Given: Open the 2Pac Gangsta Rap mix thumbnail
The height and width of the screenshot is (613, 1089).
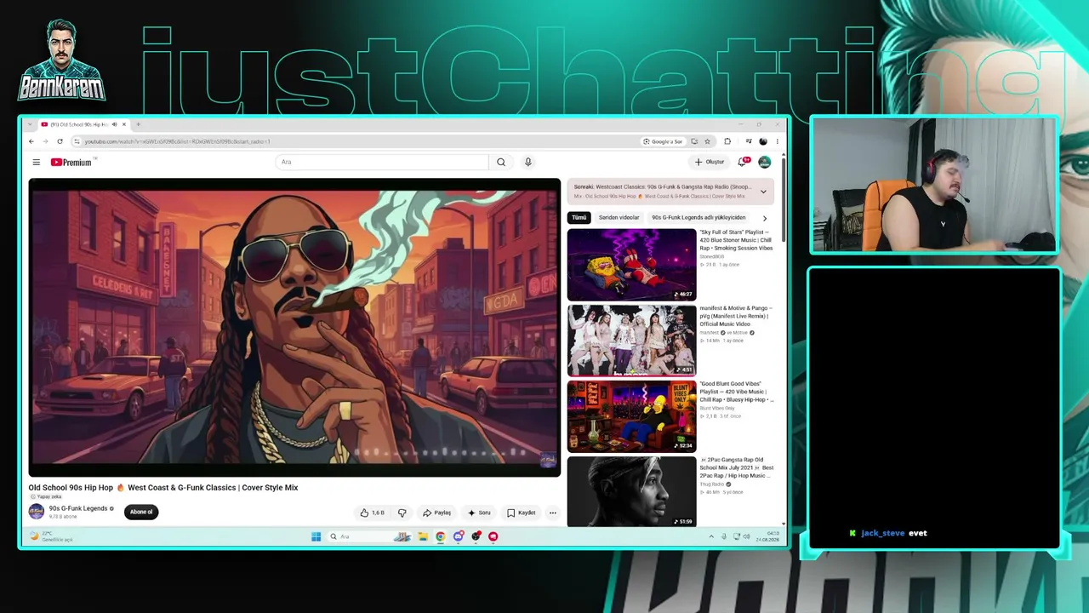Looking at the screenshot, I should coord(631,491).
